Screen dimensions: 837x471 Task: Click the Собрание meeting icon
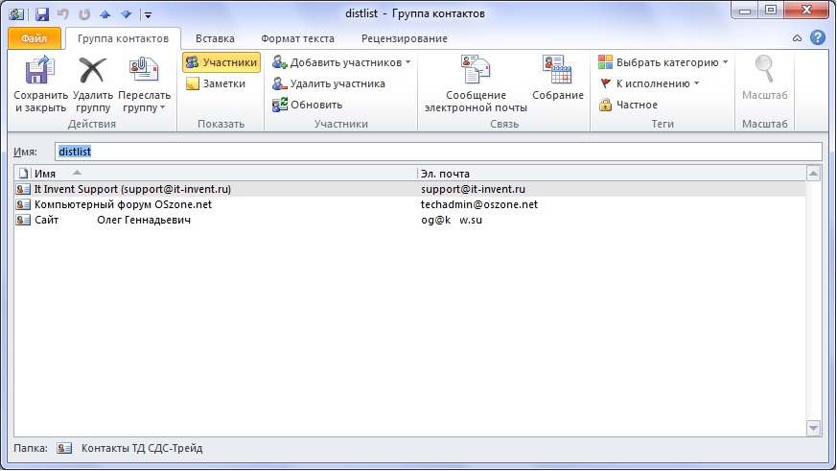pyautogui.click(x=557, y=69)
